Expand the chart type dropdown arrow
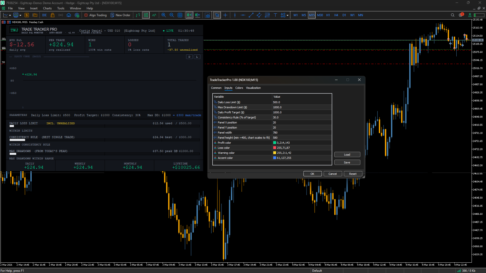 [x=10, y=15]
